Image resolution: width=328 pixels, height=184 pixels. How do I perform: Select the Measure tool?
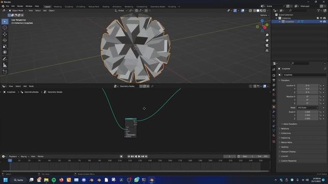coord(5,65)
